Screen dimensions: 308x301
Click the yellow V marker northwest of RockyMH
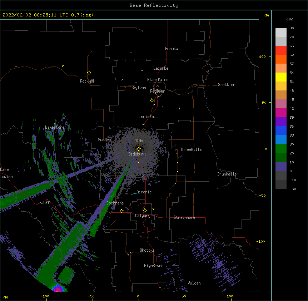coord(63,66)
